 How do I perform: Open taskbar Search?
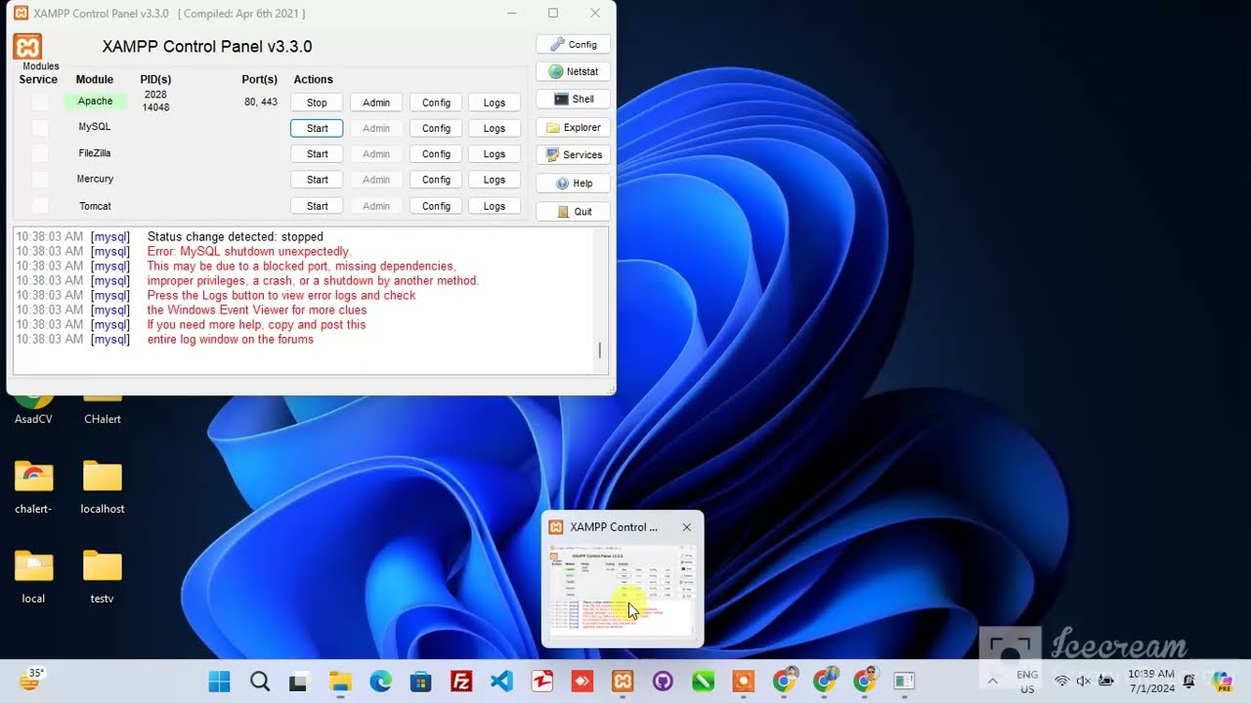[x=260, y=681]
